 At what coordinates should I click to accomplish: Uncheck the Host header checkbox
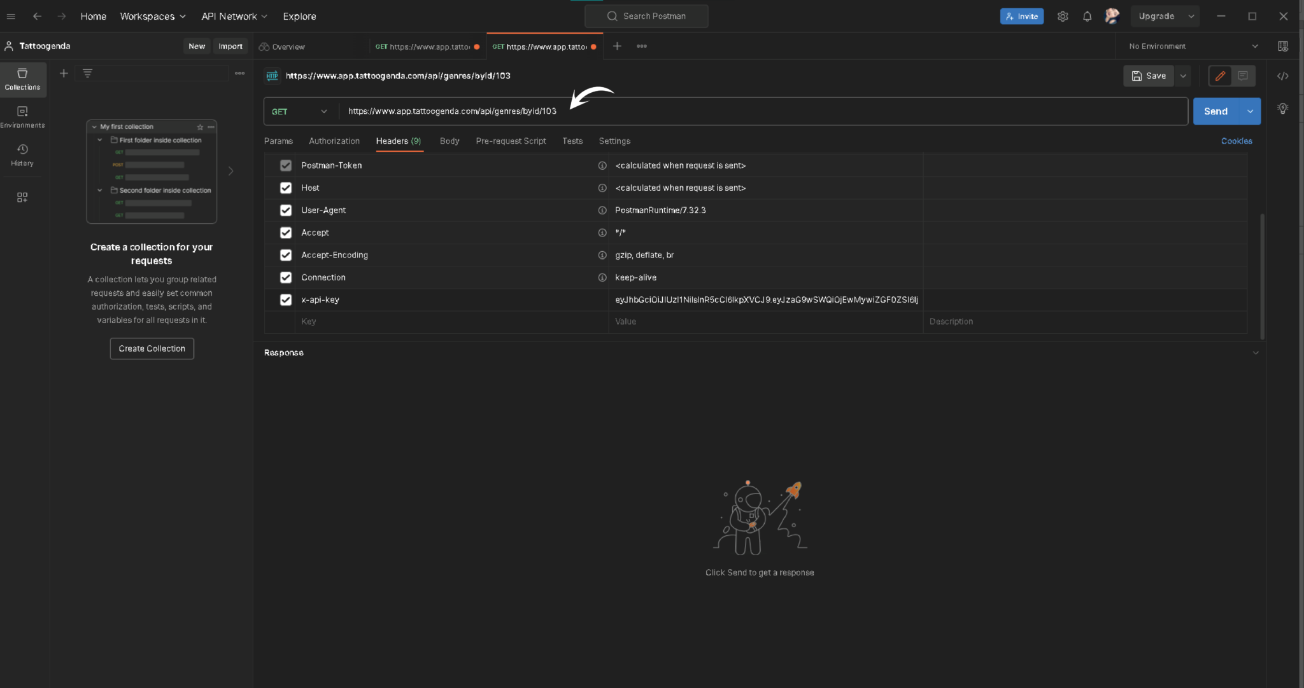click(x=286, y=188)
